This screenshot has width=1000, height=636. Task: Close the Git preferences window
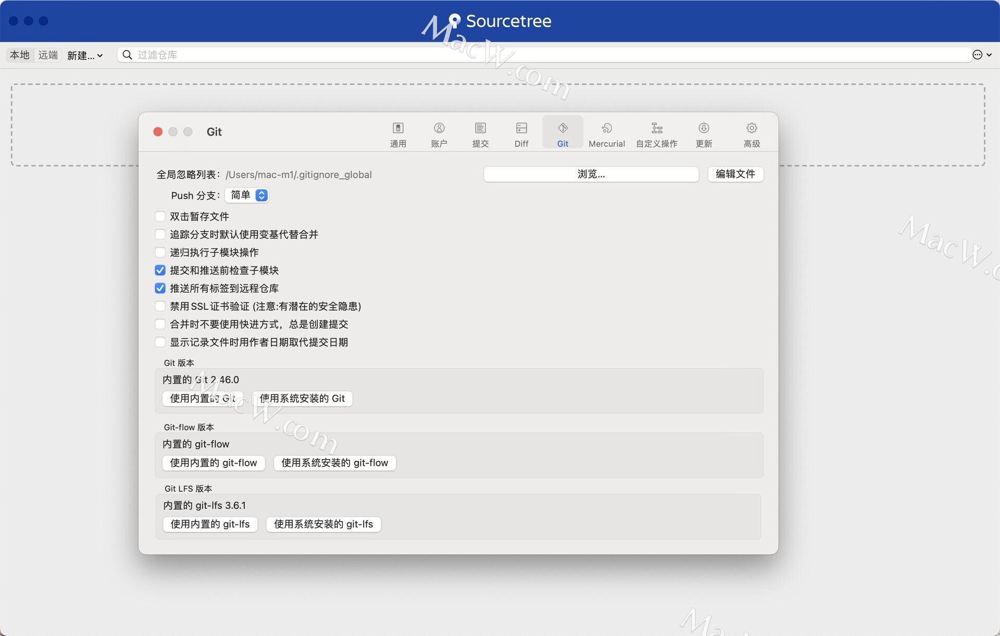pyautogui.click(x=158, y=132)
